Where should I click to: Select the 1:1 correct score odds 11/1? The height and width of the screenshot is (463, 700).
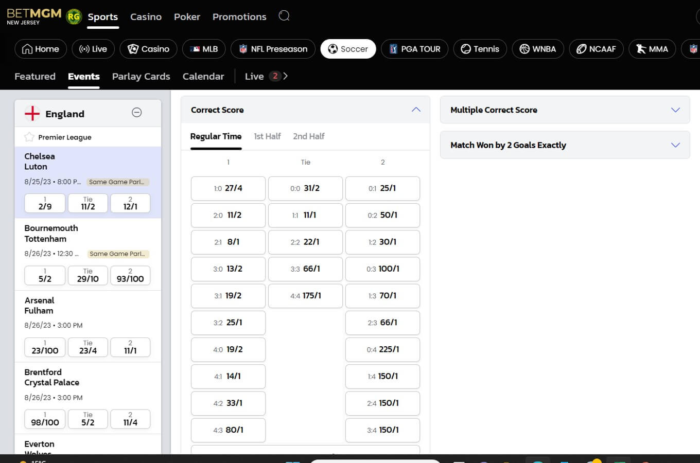[305, 215]
